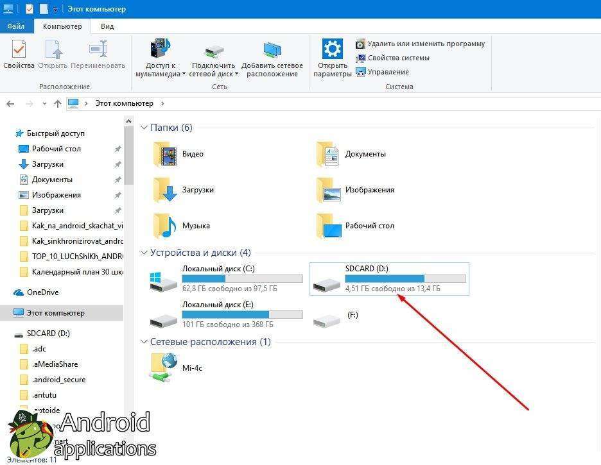The height and width of the screenshot is (465, 601).
Task: Select the Музыка folder icon
Action: click(x=165, y=226)
